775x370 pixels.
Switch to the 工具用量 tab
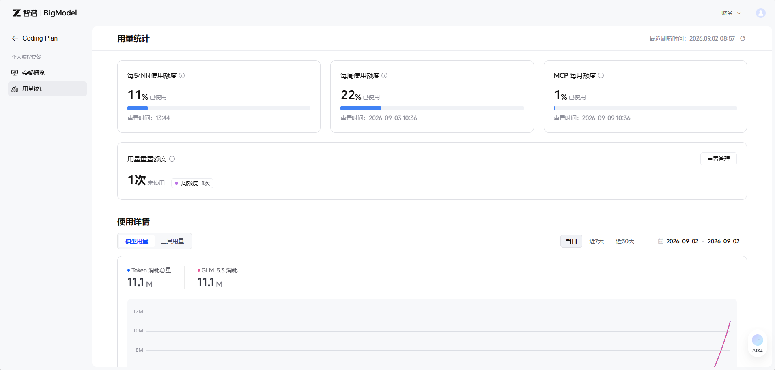tap(172, 241)
